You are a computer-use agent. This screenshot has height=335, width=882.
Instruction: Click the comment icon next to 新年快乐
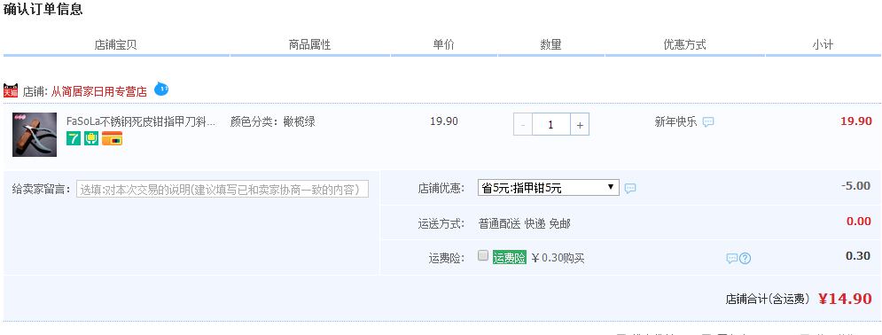coord(708,122)
